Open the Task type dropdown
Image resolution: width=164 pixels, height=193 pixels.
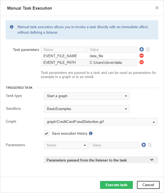(x=86, y=96)
